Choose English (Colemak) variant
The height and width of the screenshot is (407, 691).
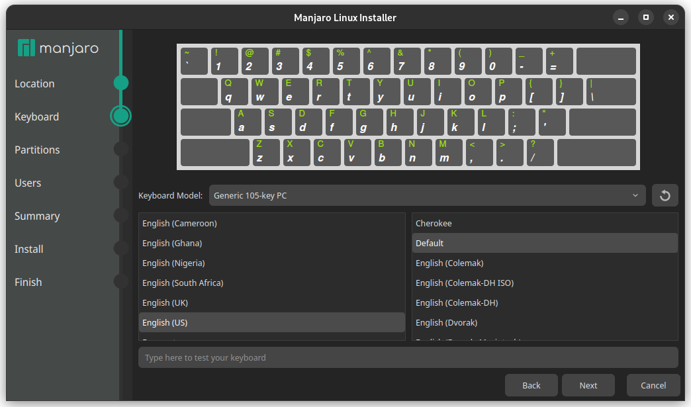(545, 263)
